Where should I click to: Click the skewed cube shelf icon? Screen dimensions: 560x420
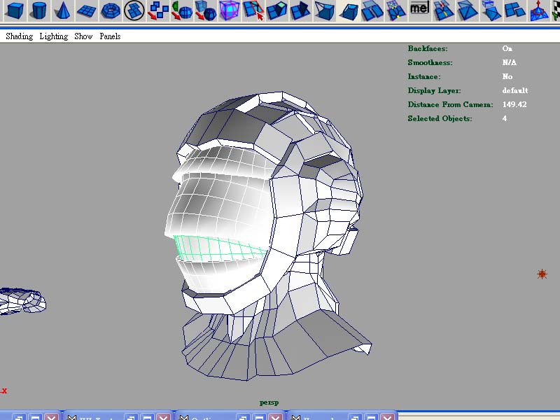coord(349,10)
